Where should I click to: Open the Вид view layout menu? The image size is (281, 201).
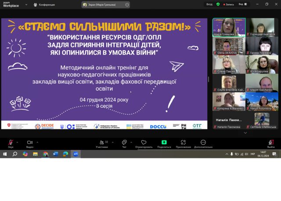click(x=243, y=4)
